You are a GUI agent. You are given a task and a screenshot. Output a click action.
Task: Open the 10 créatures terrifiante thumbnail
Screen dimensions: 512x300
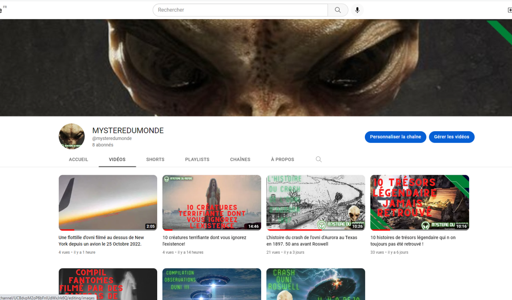click(x=212, y=203)
